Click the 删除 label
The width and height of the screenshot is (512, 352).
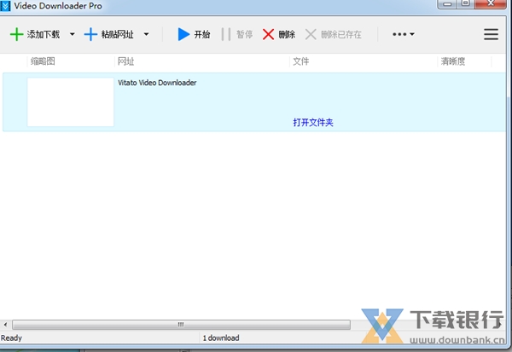click(287, 34)
